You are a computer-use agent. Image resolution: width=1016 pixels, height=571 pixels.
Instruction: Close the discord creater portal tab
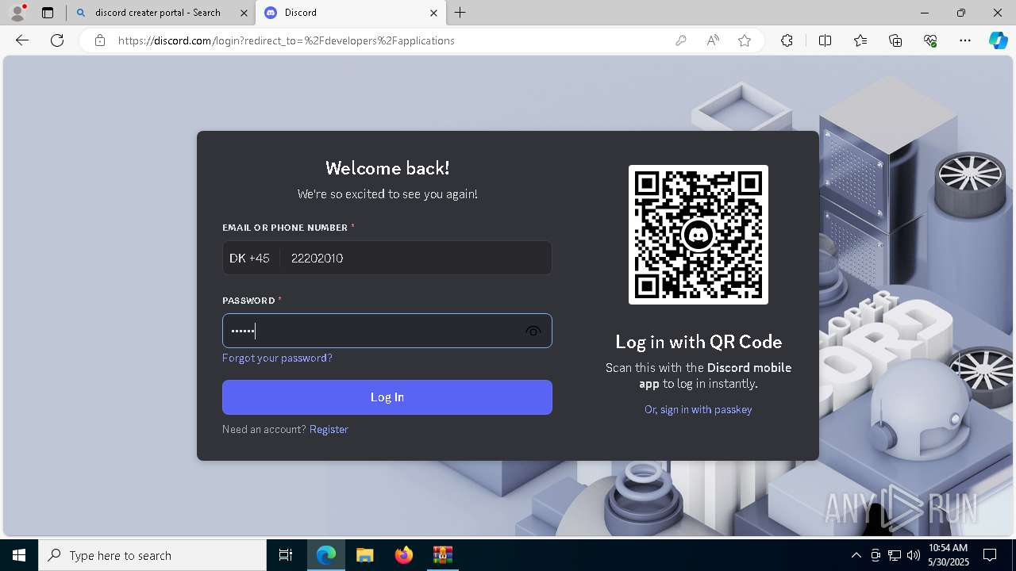click(x=243, y=13)
